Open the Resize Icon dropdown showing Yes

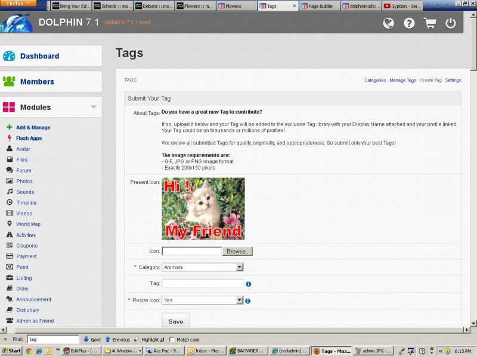coord(203,300)
